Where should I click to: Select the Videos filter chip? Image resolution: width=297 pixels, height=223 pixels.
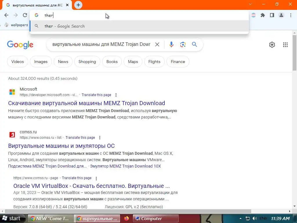[x=17, y=62]
